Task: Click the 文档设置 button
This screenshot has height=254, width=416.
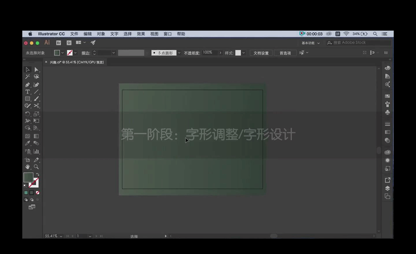Action: pos(261,53)
